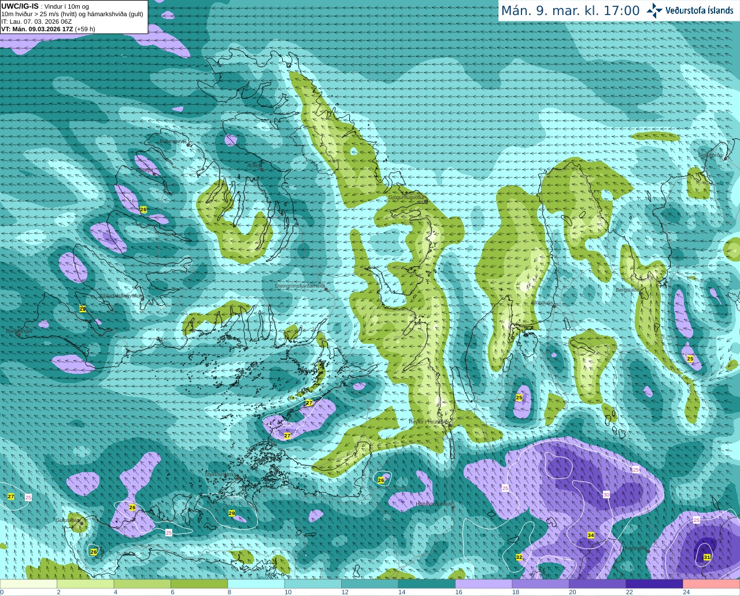Select the date title Mán. 9. mar. kl. 17:00
This screenshot has height=596, width=740.
tap(570, 11)
